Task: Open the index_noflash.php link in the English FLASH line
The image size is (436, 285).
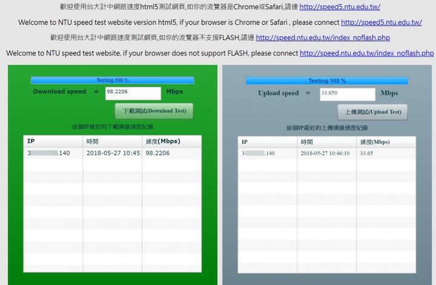Action: pyautogui.click(x=367, y=53)
